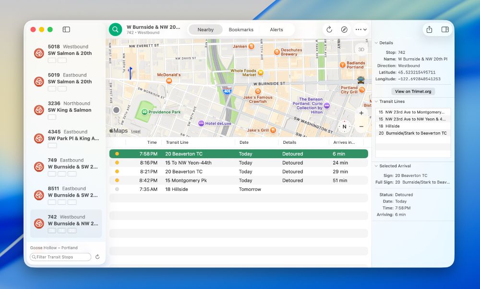Select stop 4345 Eastbound SW Park Pl
The image size is (480, 289).
click(x=66, y=138)
